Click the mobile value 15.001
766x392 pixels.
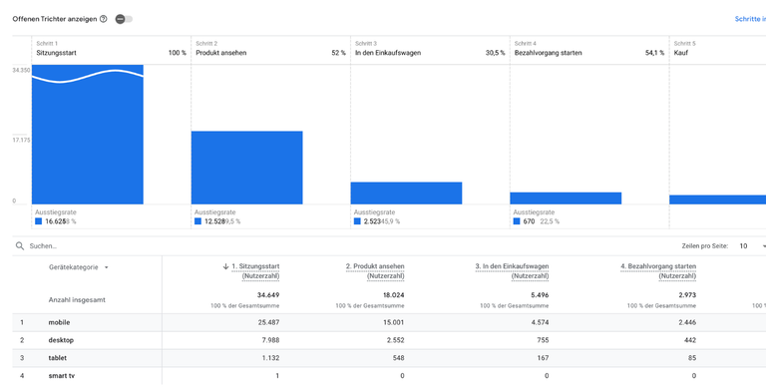pyautogui.click(x=394, y=322)
